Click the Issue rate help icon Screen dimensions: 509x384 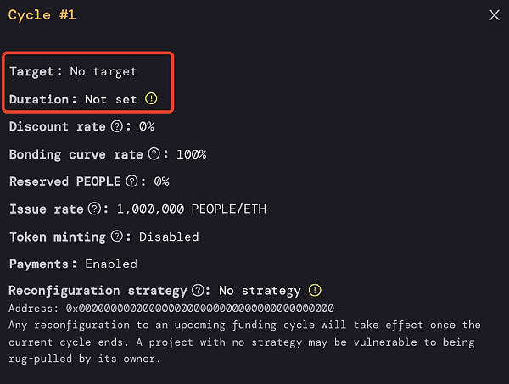[x=94, y=209]
